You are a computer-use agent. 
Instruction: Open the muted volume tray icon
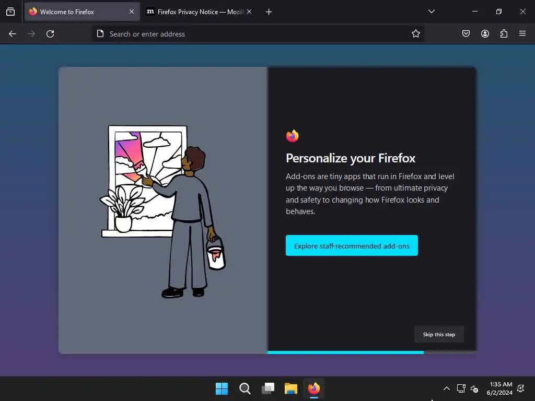point(474,388)
